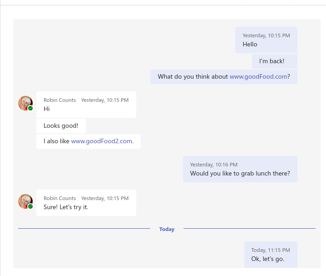
Task: Click the green presence badge beside "Sure! Let's try it."
Action: [30, 206]
